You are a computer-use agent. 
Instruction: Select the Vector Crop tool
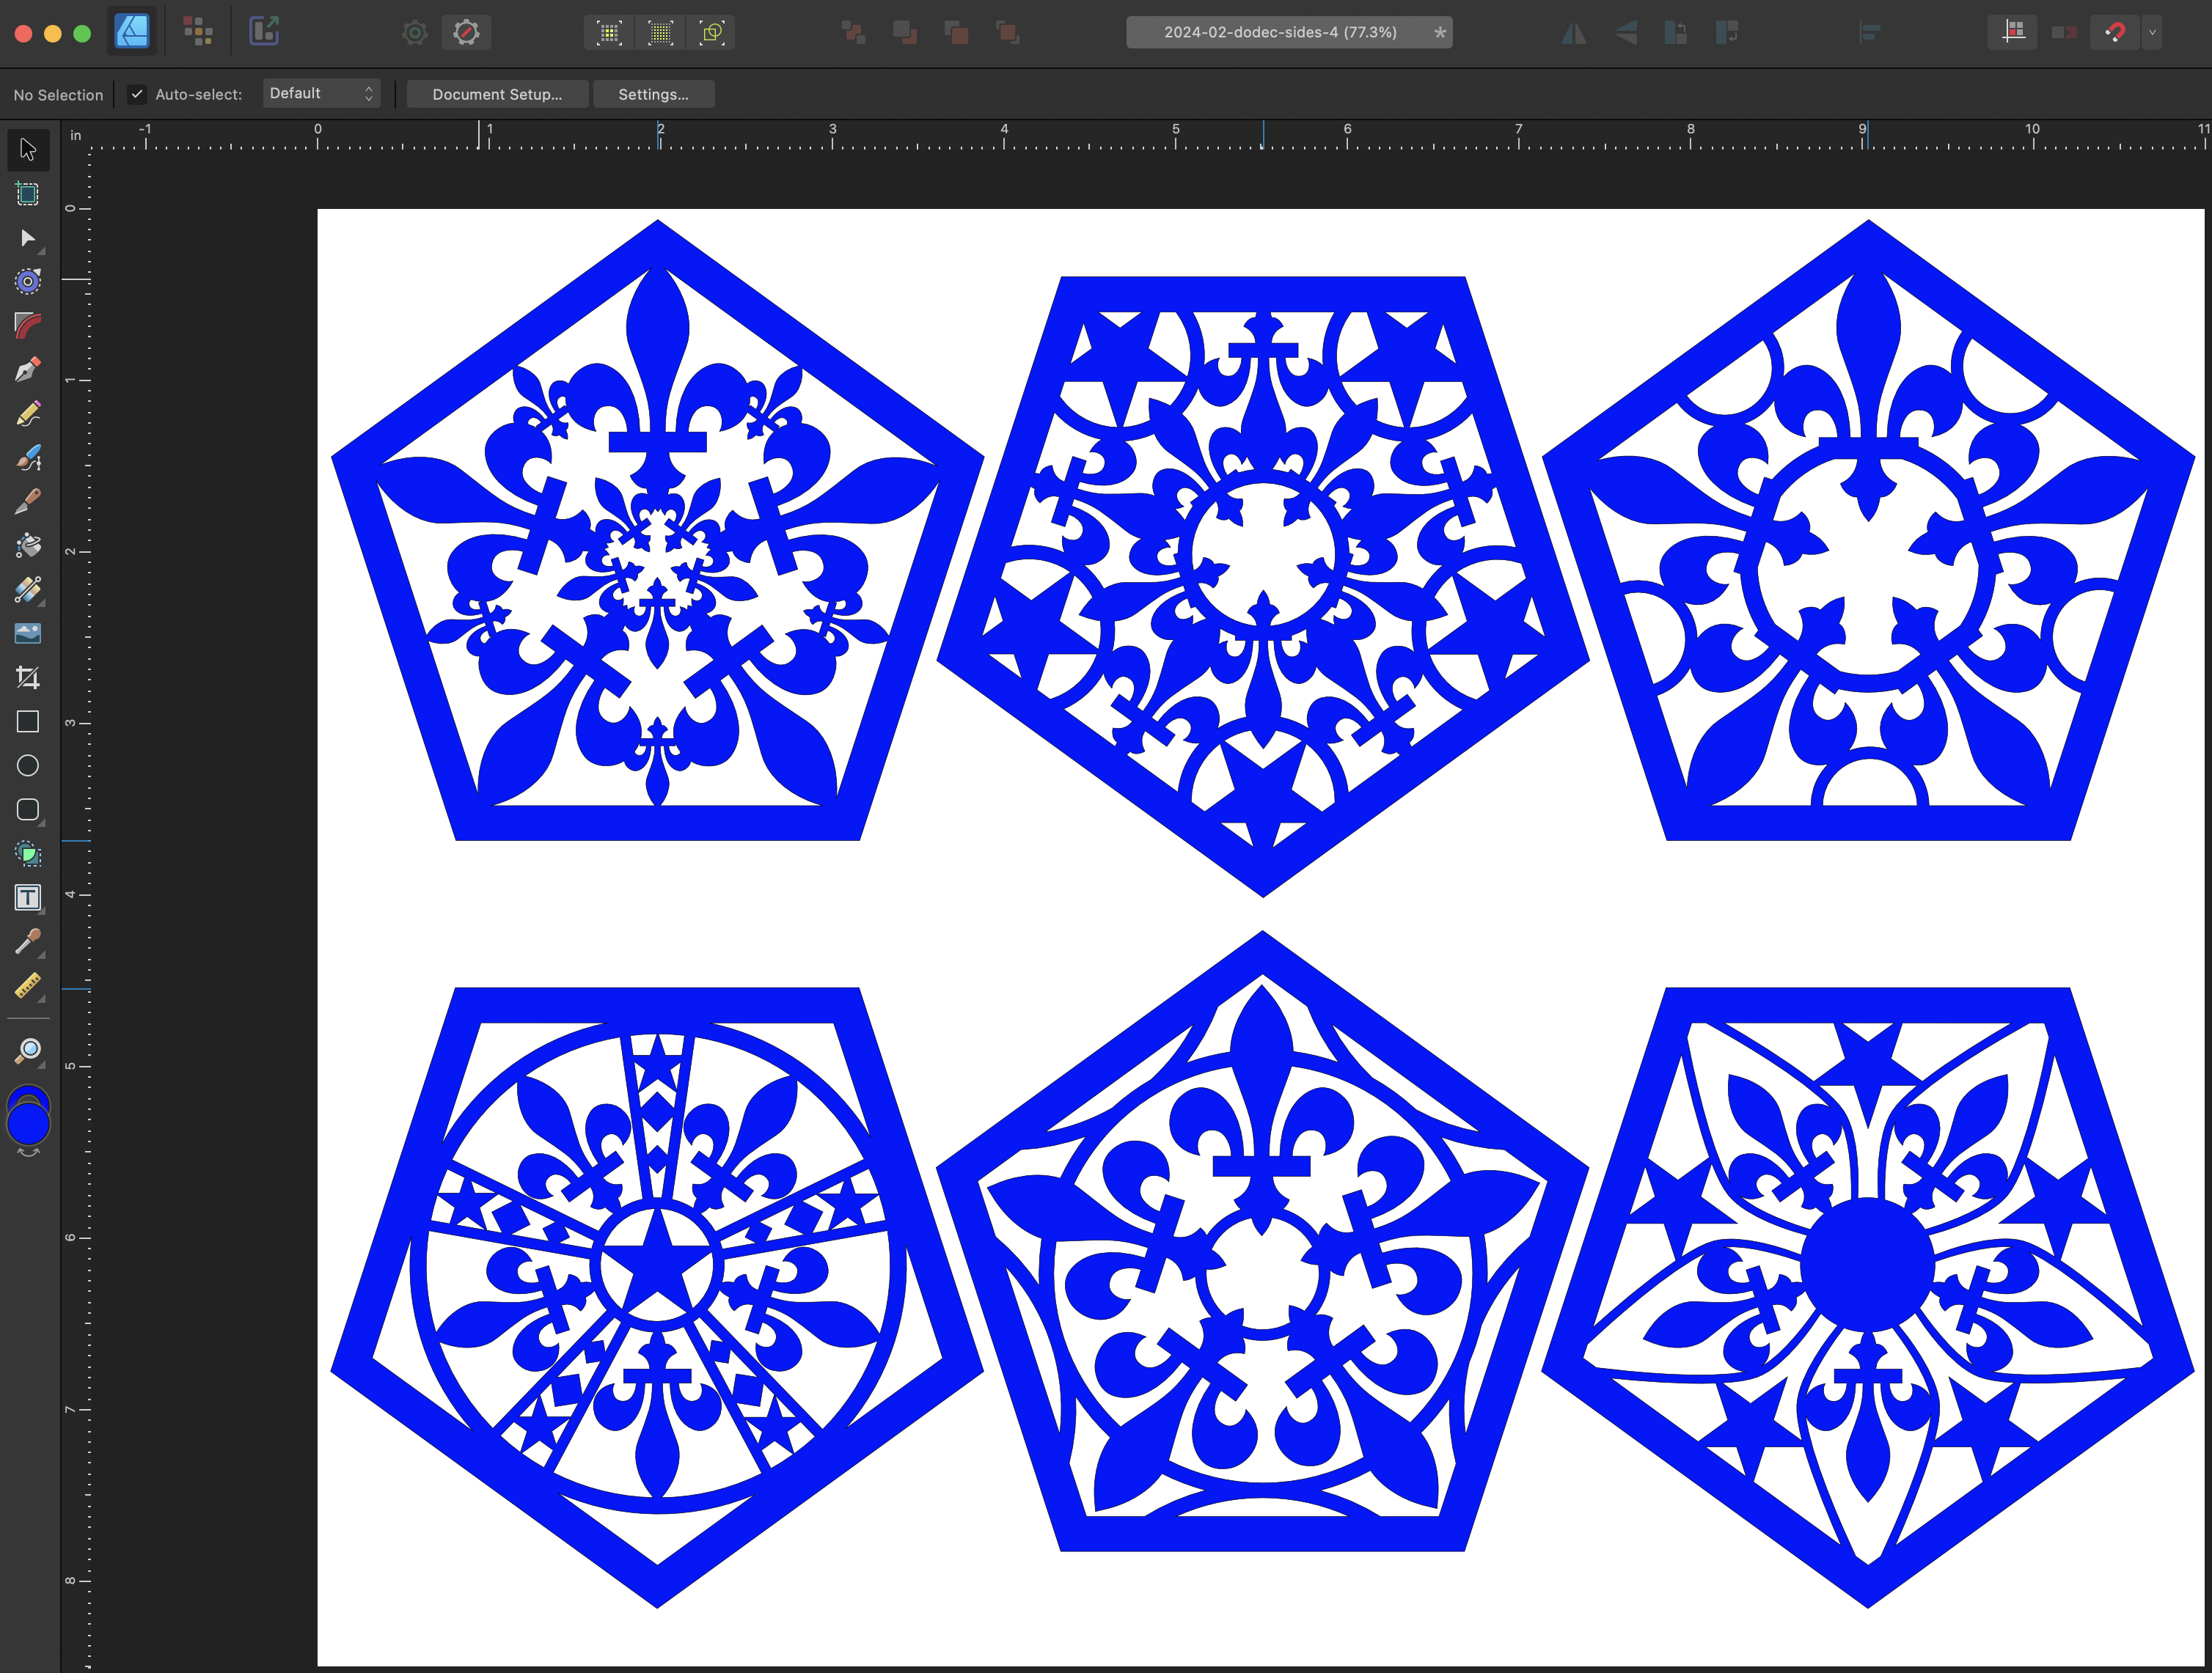[x=28, y=677]
